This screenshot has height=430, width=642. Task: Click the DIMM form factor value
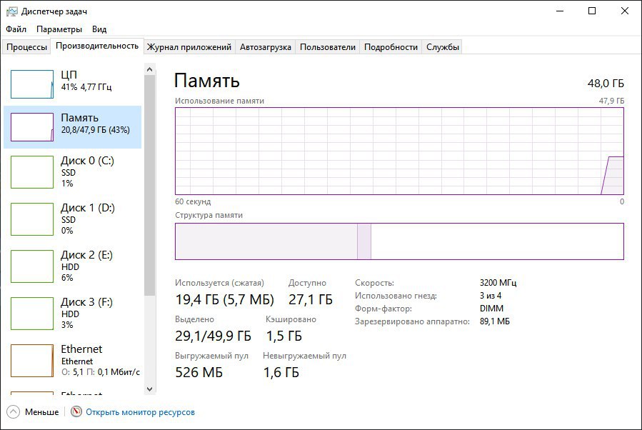click(491, 309)
